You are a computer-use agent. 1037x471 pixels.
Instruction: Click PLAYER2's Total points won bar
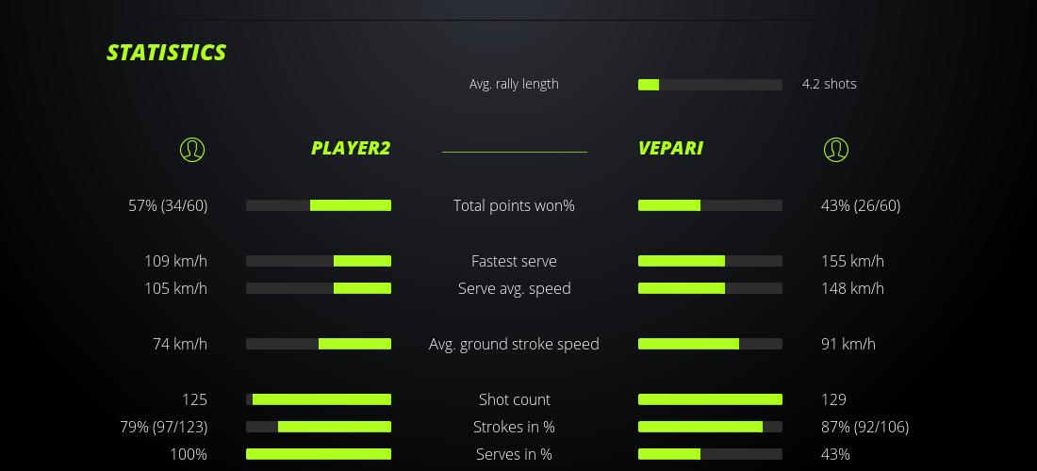click(319, 205)
